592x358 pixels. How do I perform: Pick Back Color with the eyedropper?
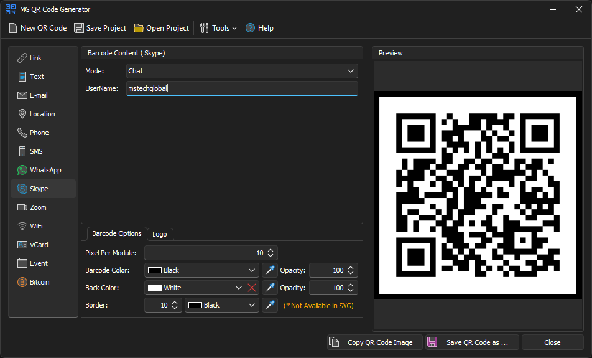coord(270,288)
